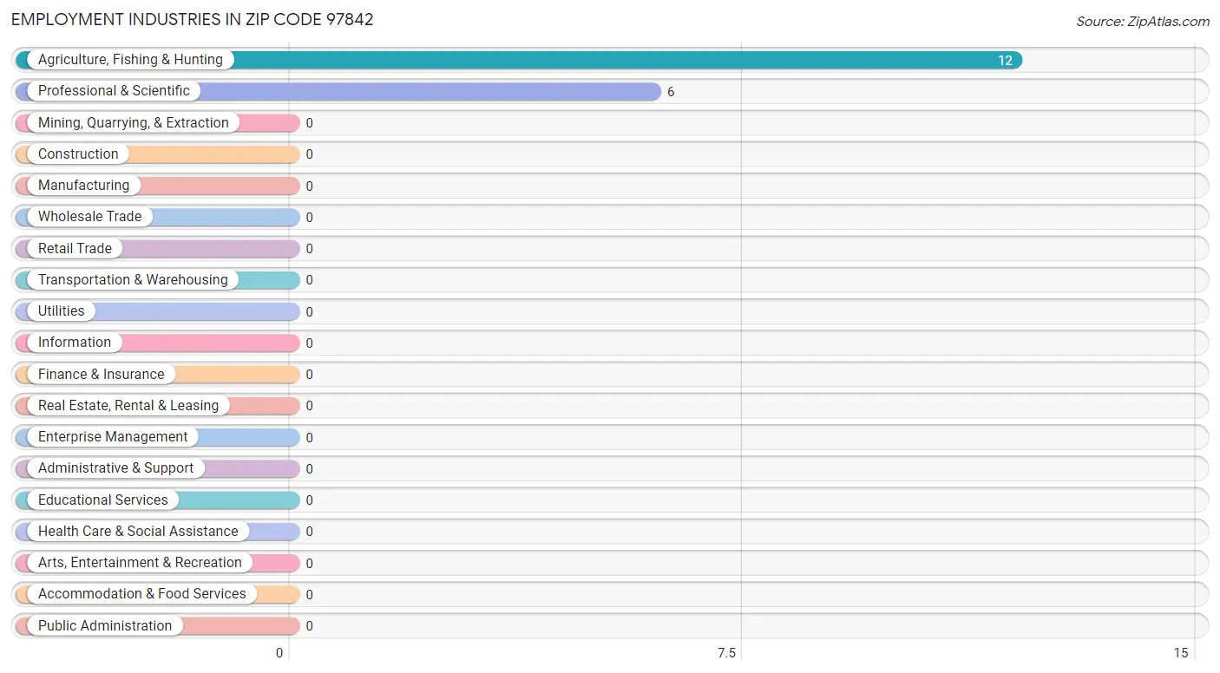Click the Source: ZipAtlas.com credit
This screenshot has height=673, width=1220.
pyautogui.click(x=1143, y=22)
